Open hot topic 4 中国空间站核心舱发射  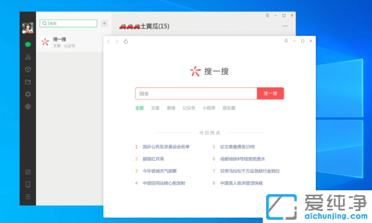164,183
